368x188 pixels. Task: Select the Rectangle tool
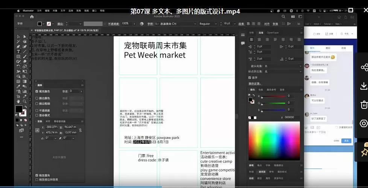18,56
